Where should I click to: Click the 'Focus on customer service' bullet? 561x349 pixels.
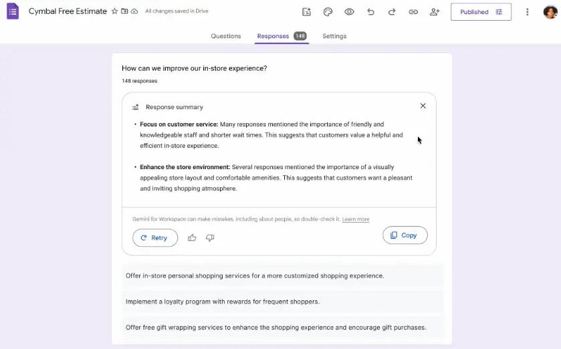271,135
